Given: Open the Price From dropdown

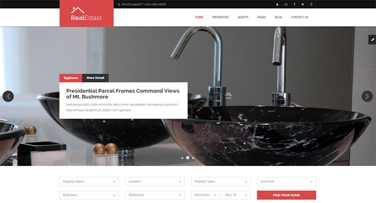Looking at the screenshot, I should (205, 195).
